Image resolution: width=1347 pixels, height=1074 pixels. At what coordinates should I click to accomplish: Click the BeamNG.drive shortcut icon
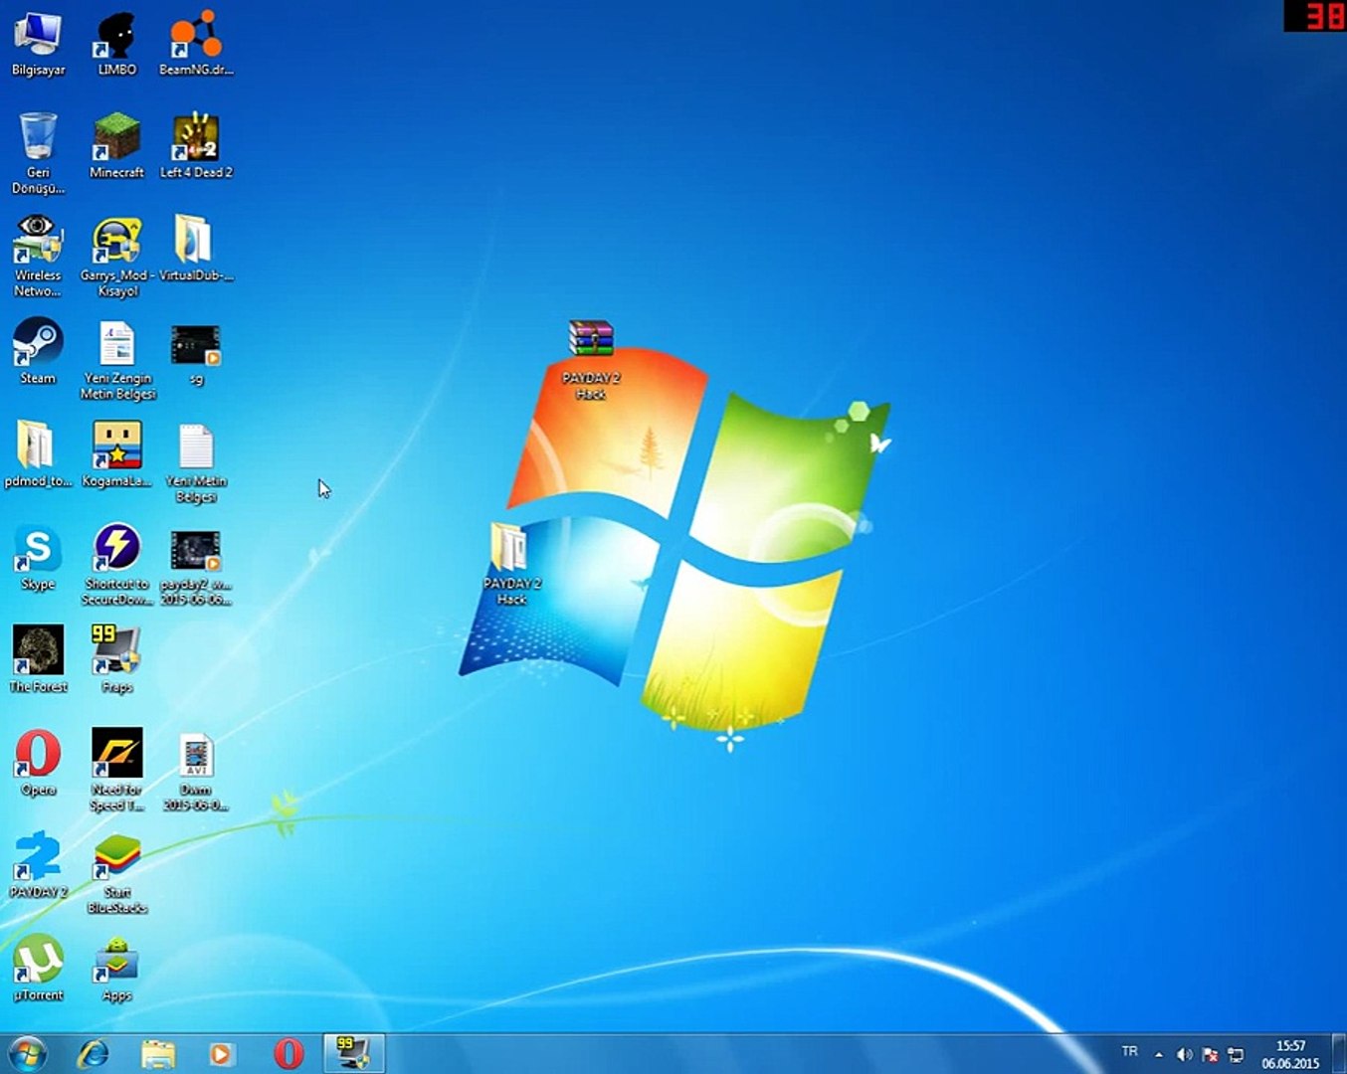click(196, 45)
